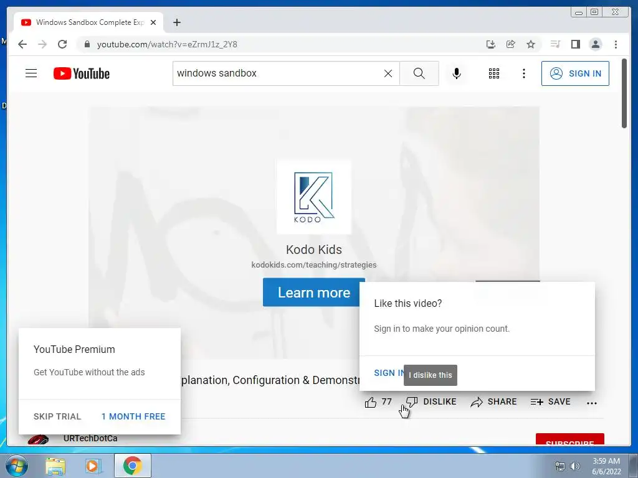Click the magnifier search button

pyautogui.click(x=419, y=73)
